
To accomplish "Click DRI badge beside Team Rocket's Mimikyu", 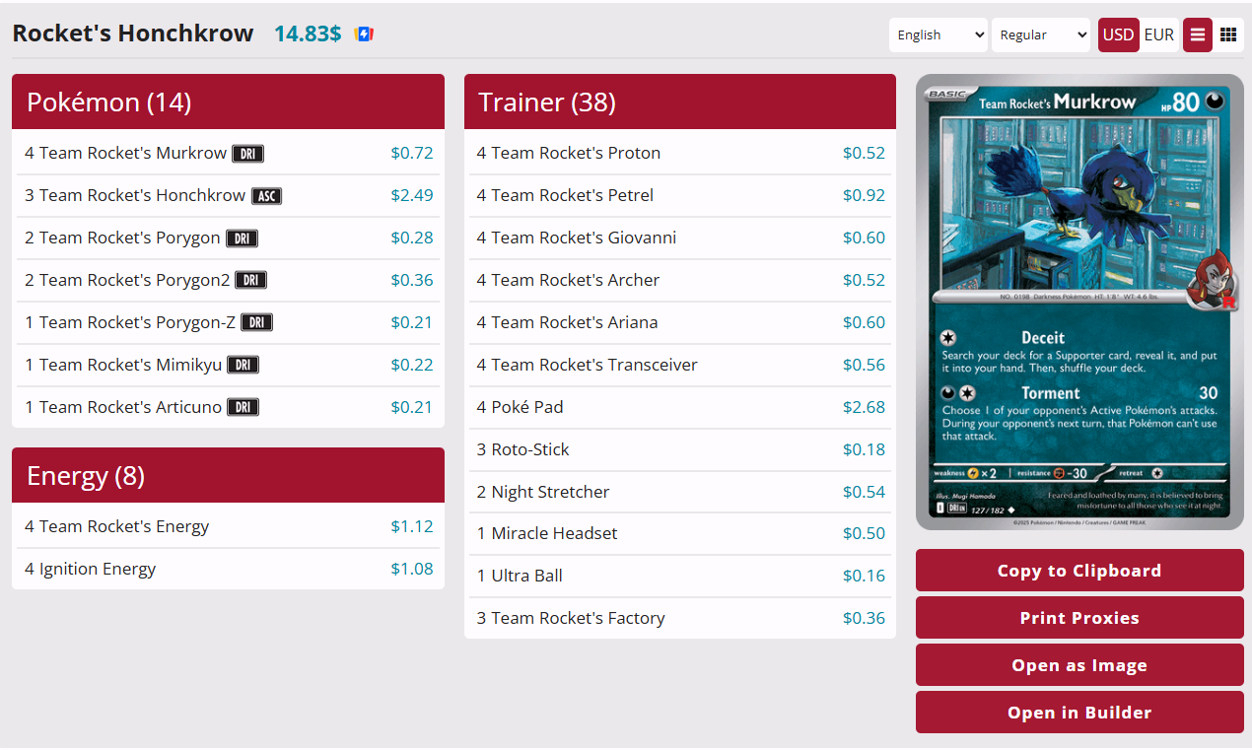I will [x=243, y=366].
